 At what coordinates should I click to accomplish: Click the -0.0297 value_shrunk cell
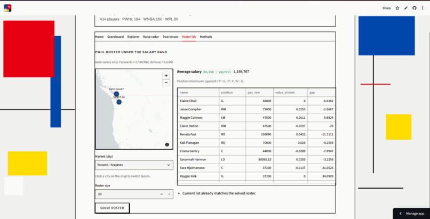click(290, 126)
